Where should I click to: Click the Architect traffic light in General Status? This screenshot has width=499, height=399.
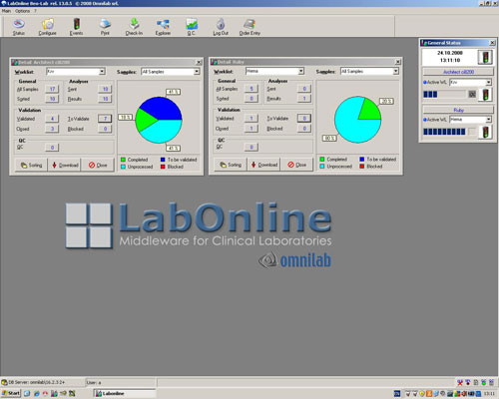click(485, 95)
